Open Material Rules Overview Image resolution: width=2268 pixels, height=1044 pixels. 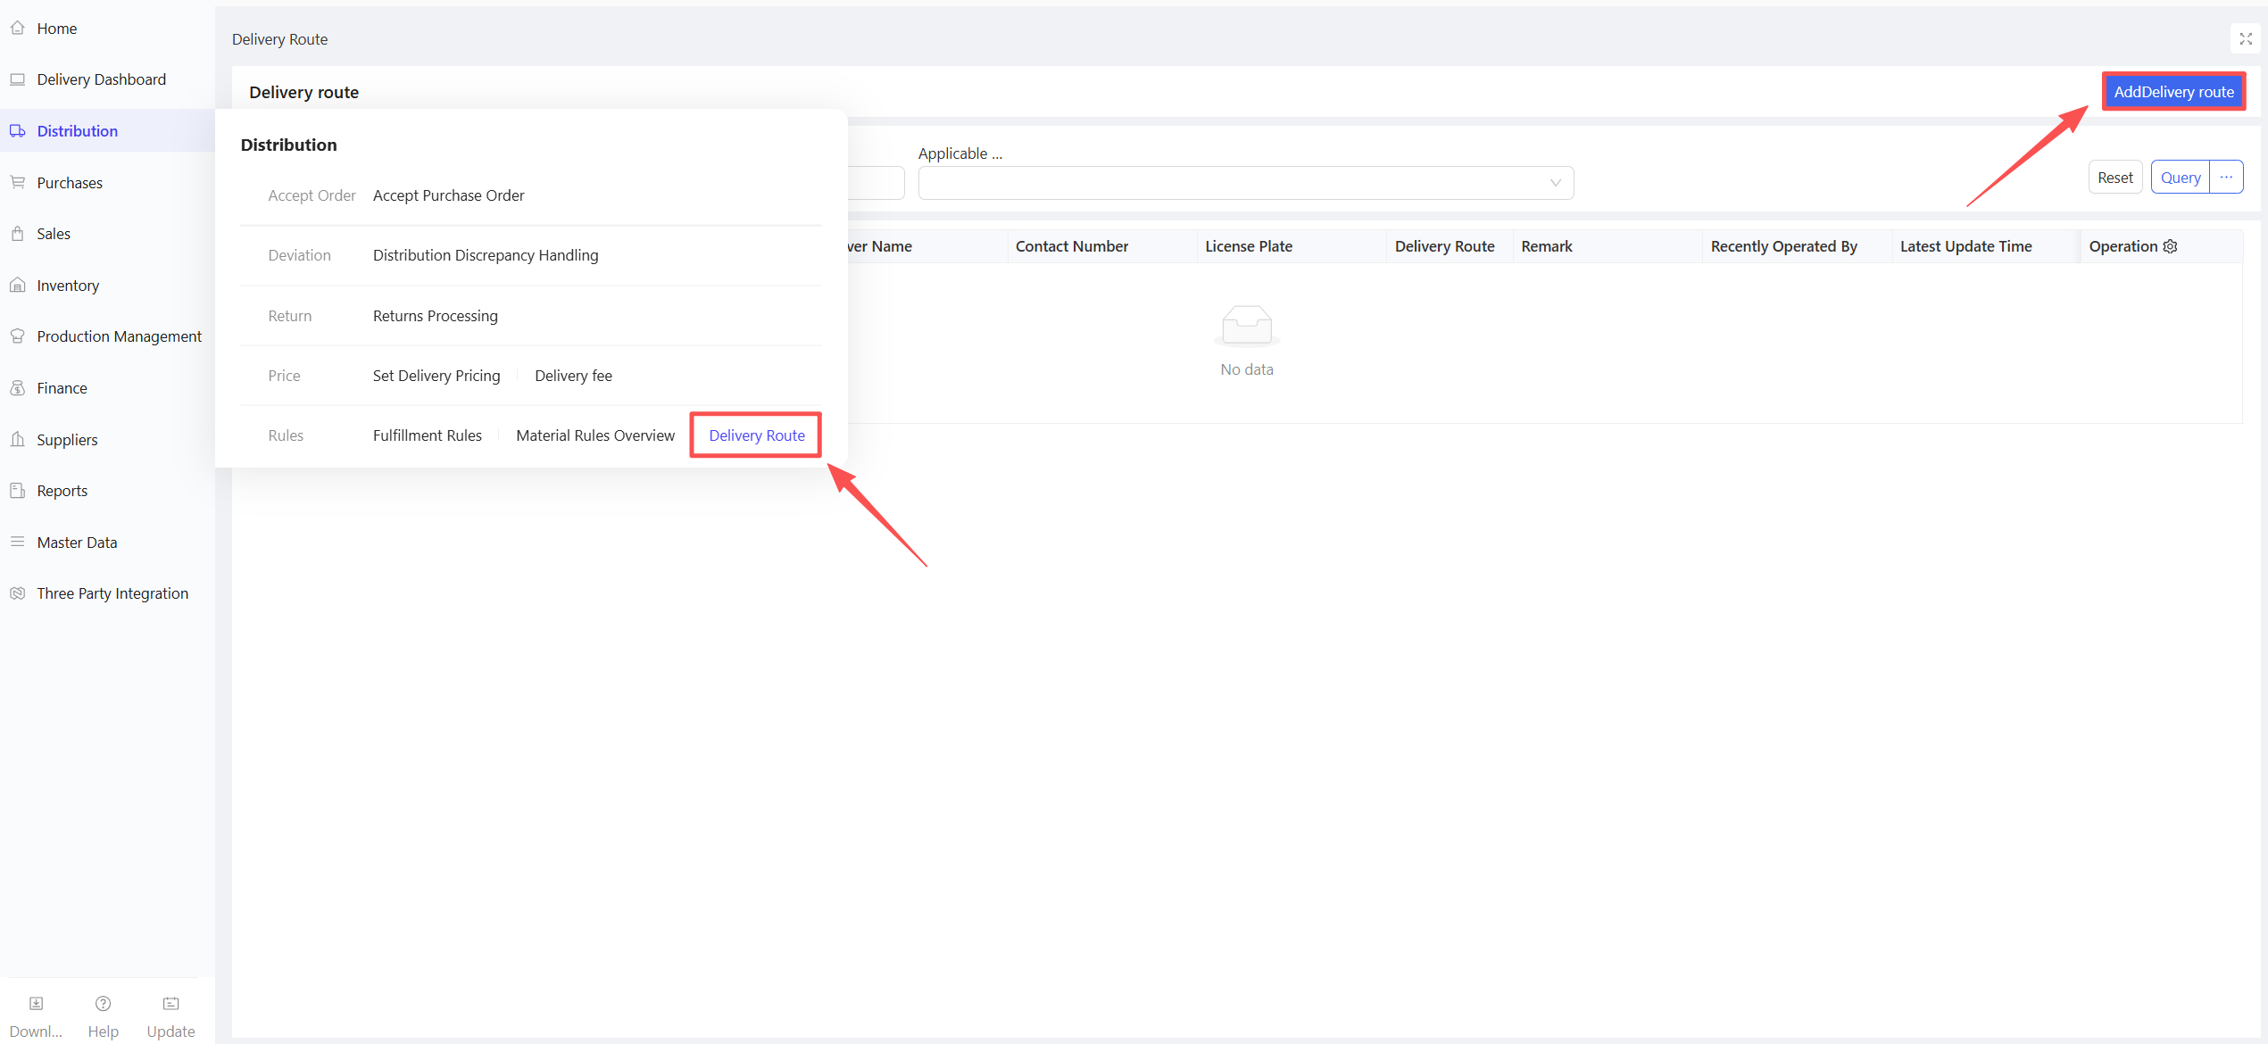(x=595, y=435)
